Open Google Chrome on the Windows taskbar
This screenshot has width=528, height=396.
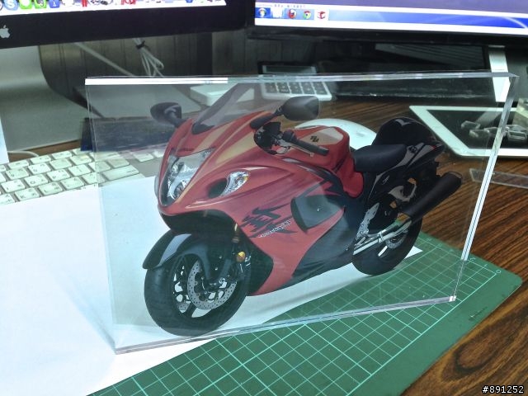(x=307, y=15)
